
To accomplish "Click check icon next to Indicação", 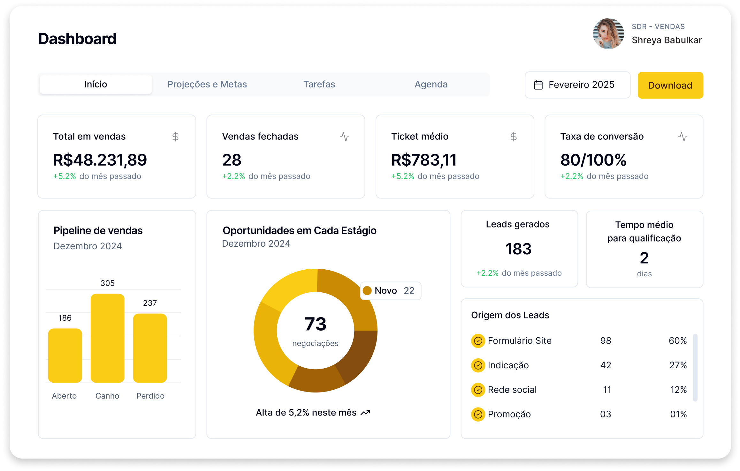I will coord(478,365).
